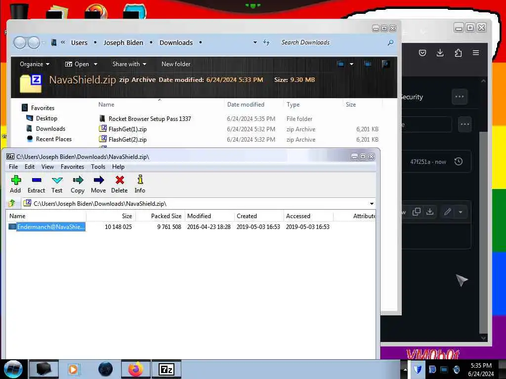The image size is (506, 379).
Task: Select the Move tool in 7-Zip
Action: pos(98,185)
